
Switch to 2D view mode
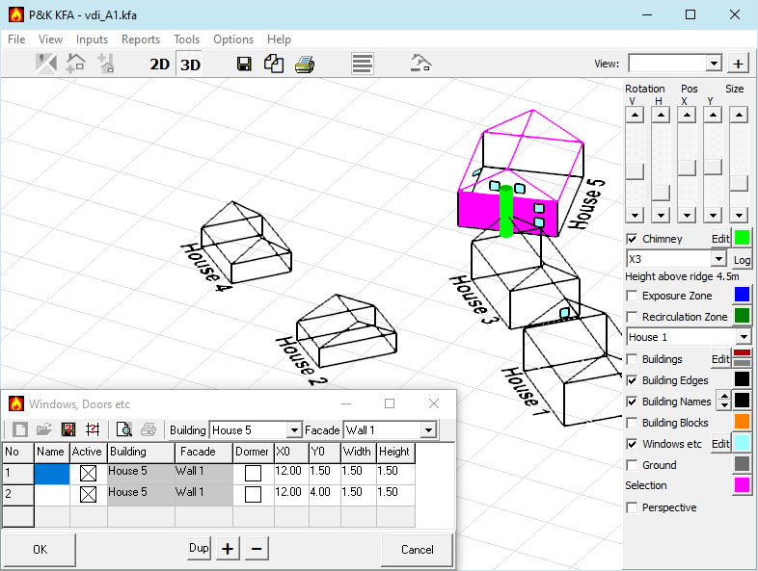click(159, 65)
